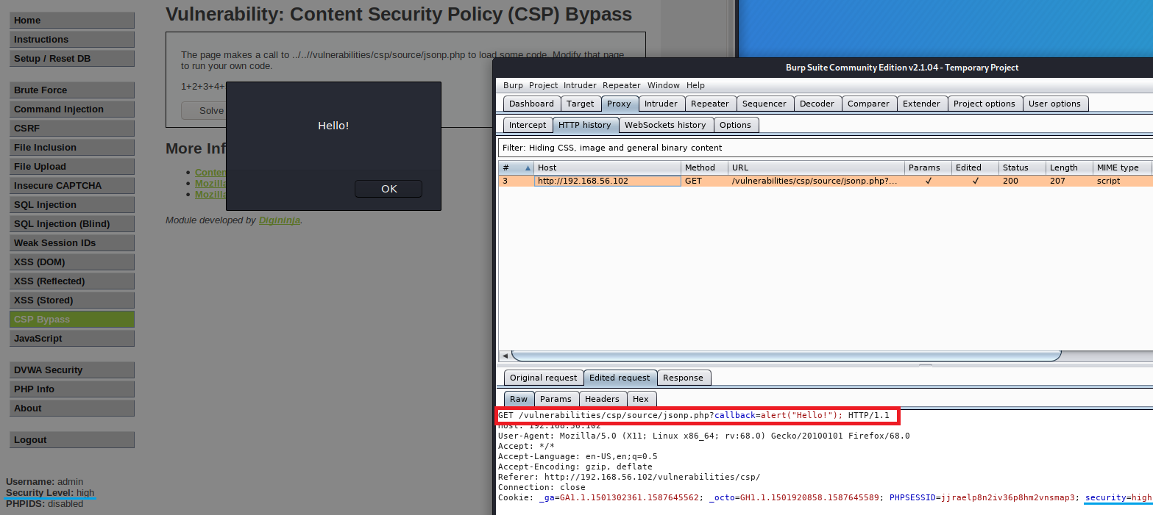Screen dimensions: 1153x515
Task: Switch to the Dashboard tab
Action: (531, 104)
